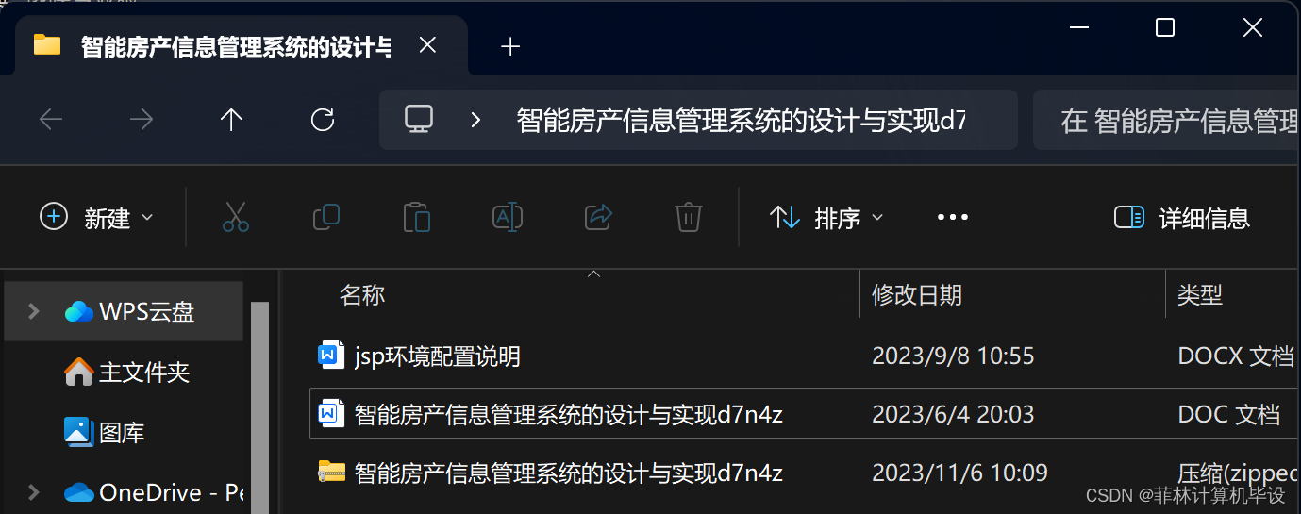Open the 新建 dropdown menu
The image size is (1301, 514).
click(x=96, y=218)
